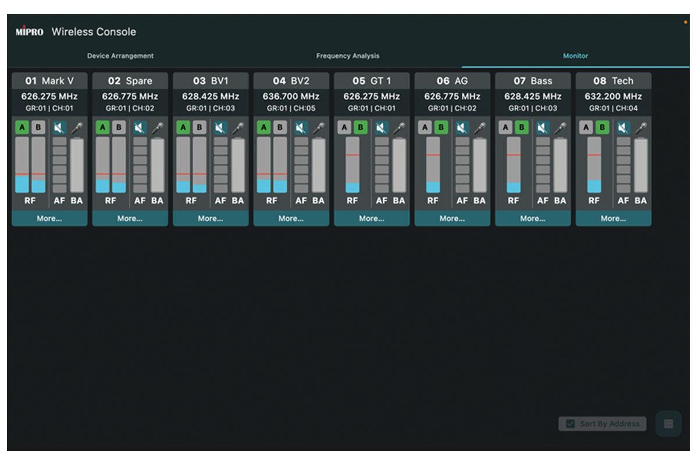Click the 03 BV1 channel header
This screenshot has height=465, width=698.
point(211,81)
